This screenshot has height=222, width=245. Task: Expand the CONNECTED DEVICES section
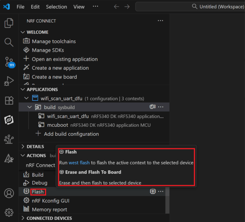(x=23, y=218)
